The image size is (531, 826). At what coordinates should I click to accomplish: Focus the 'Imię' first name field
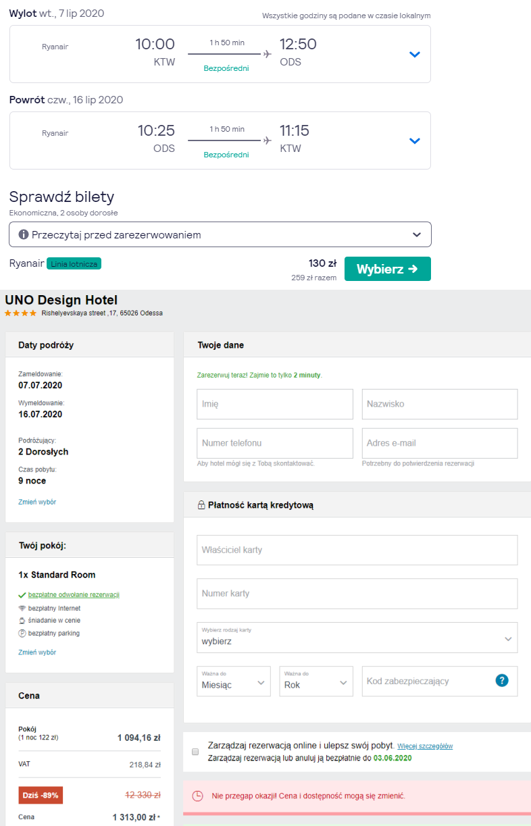(274, 404)
